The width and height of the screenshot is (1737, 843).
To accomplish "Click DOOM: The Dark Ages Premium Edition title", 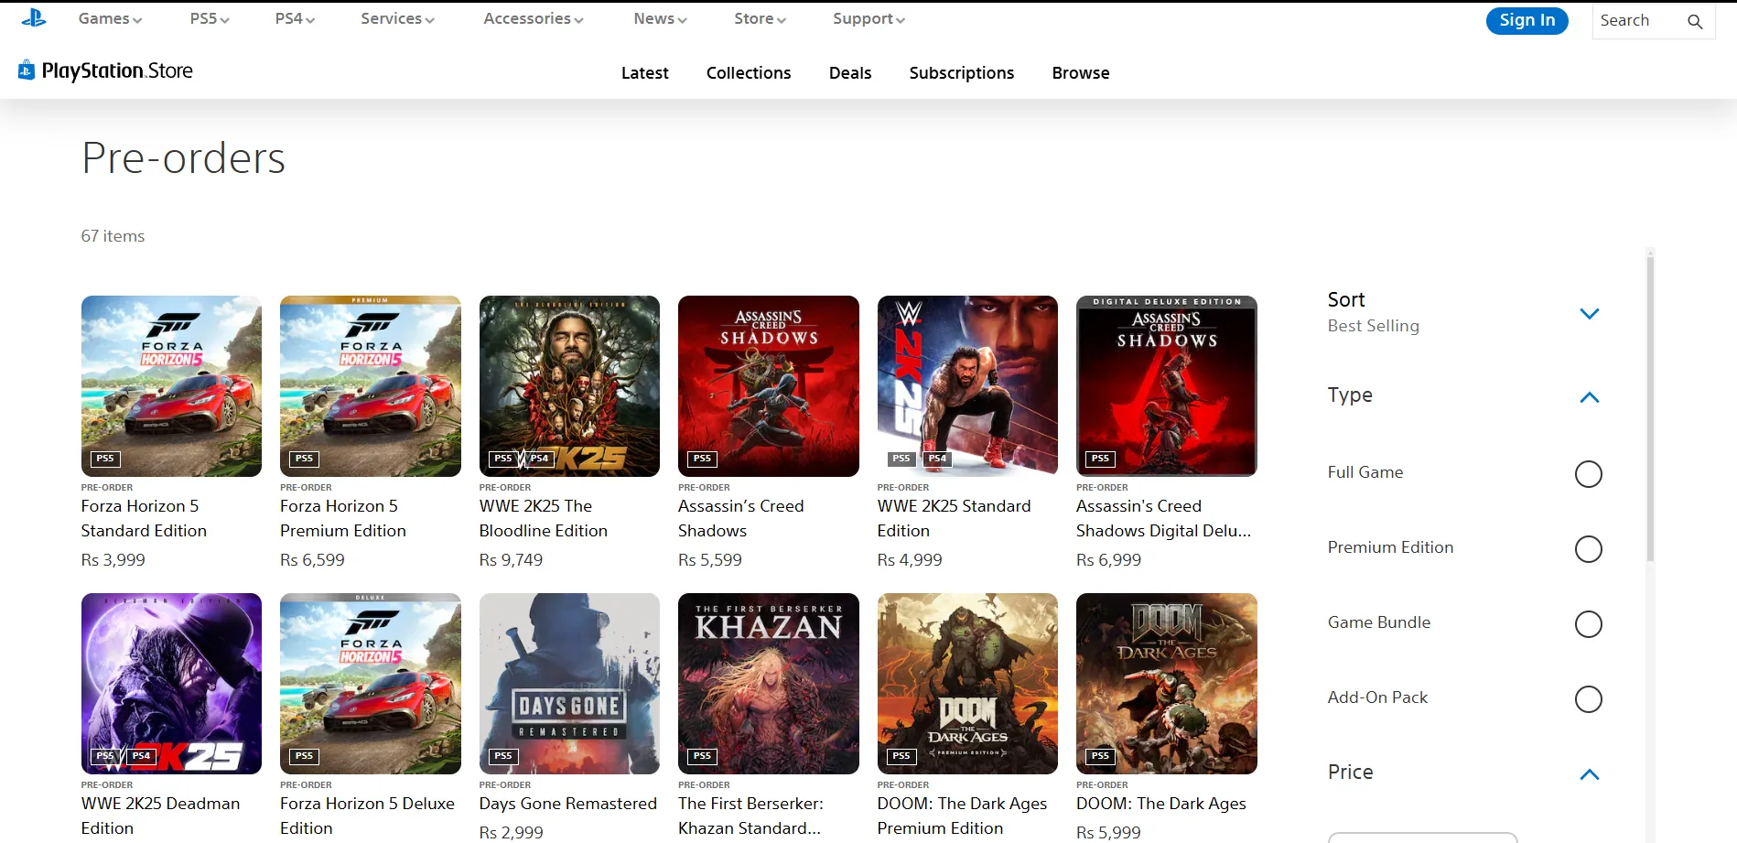I will coord(962,816).
